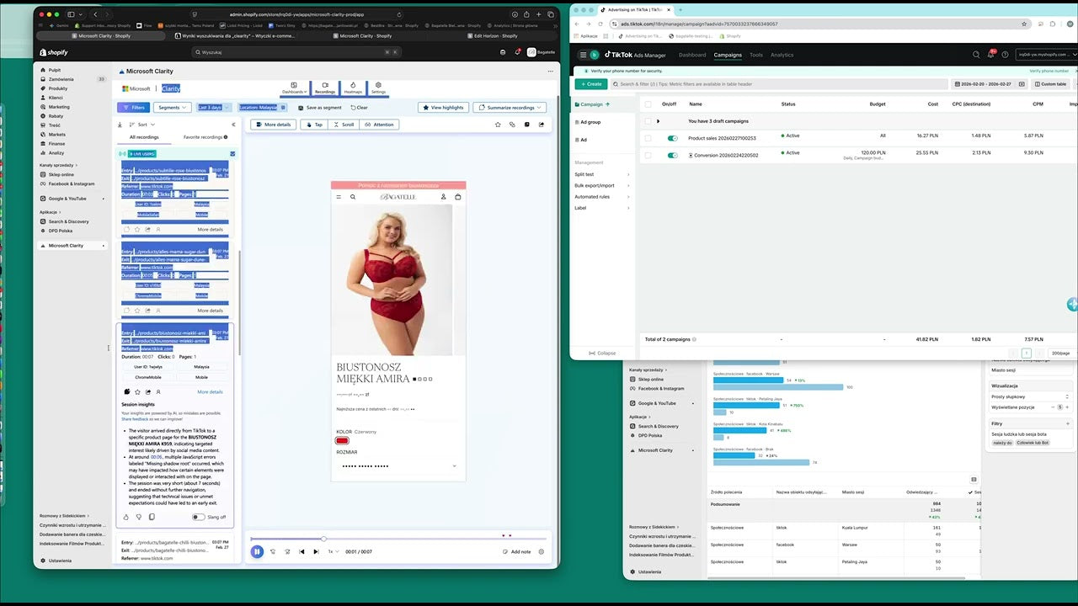Open the TikTok Tools tab

click(756, 55)
